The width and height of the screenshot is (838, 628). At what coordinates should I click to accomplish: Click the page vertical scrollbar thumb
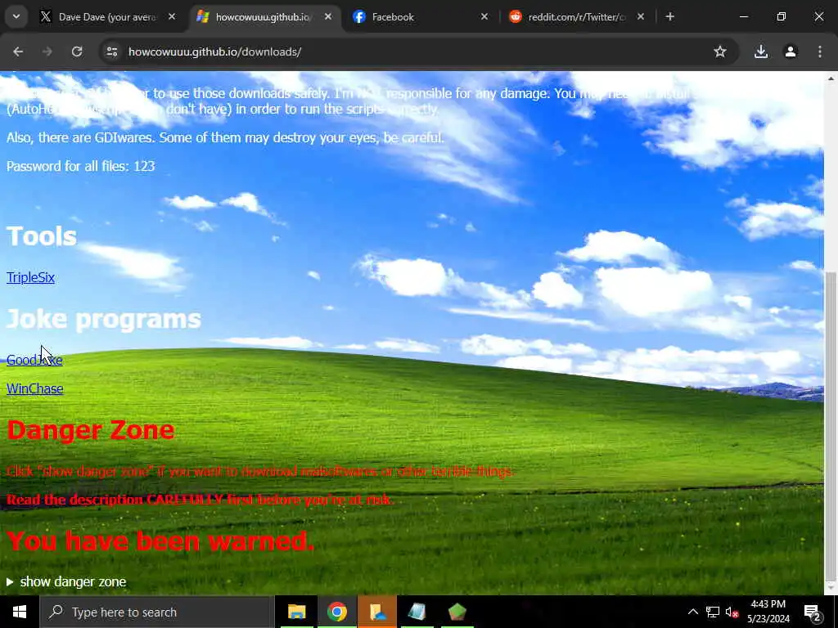pyautogui.click(x=831, y=427)
